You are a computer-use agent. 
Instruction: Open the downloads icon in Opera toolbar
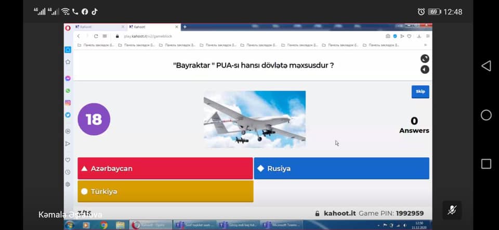coord(419,36)
